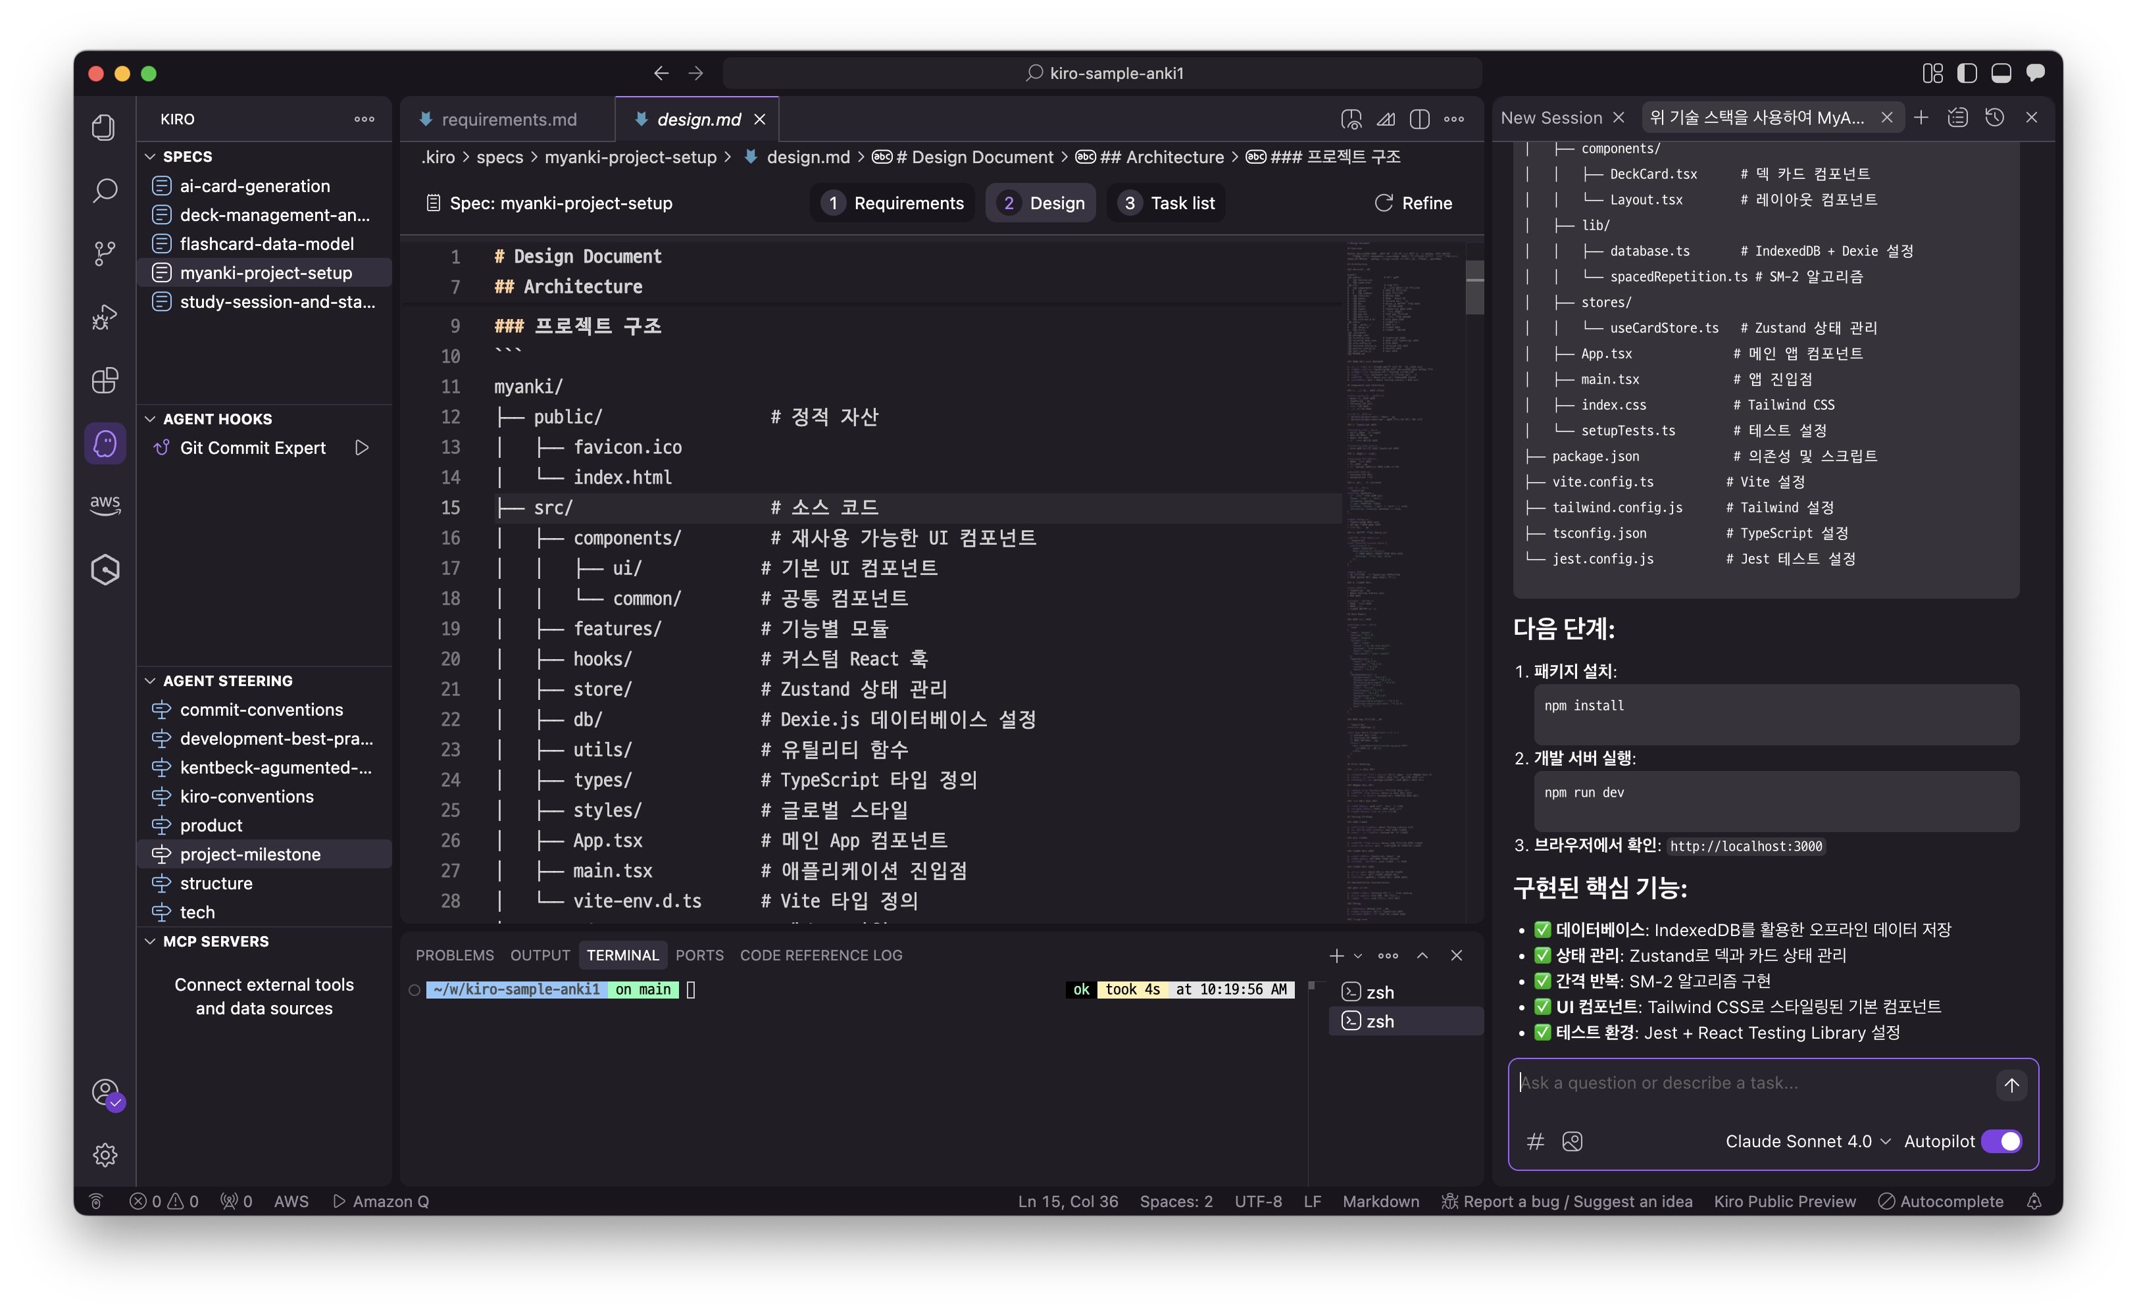This screenshot has height=1313, width=2137.
Task: Toggle the Autopilot switch
Action: click(2001, 1141)
